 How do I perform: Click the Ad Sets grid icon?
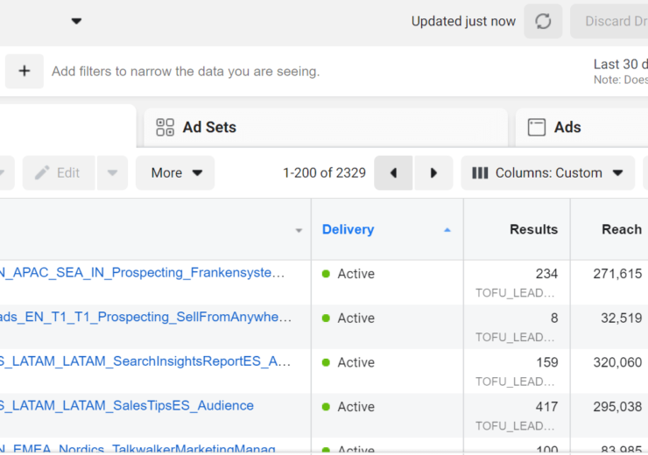[166, 128]
